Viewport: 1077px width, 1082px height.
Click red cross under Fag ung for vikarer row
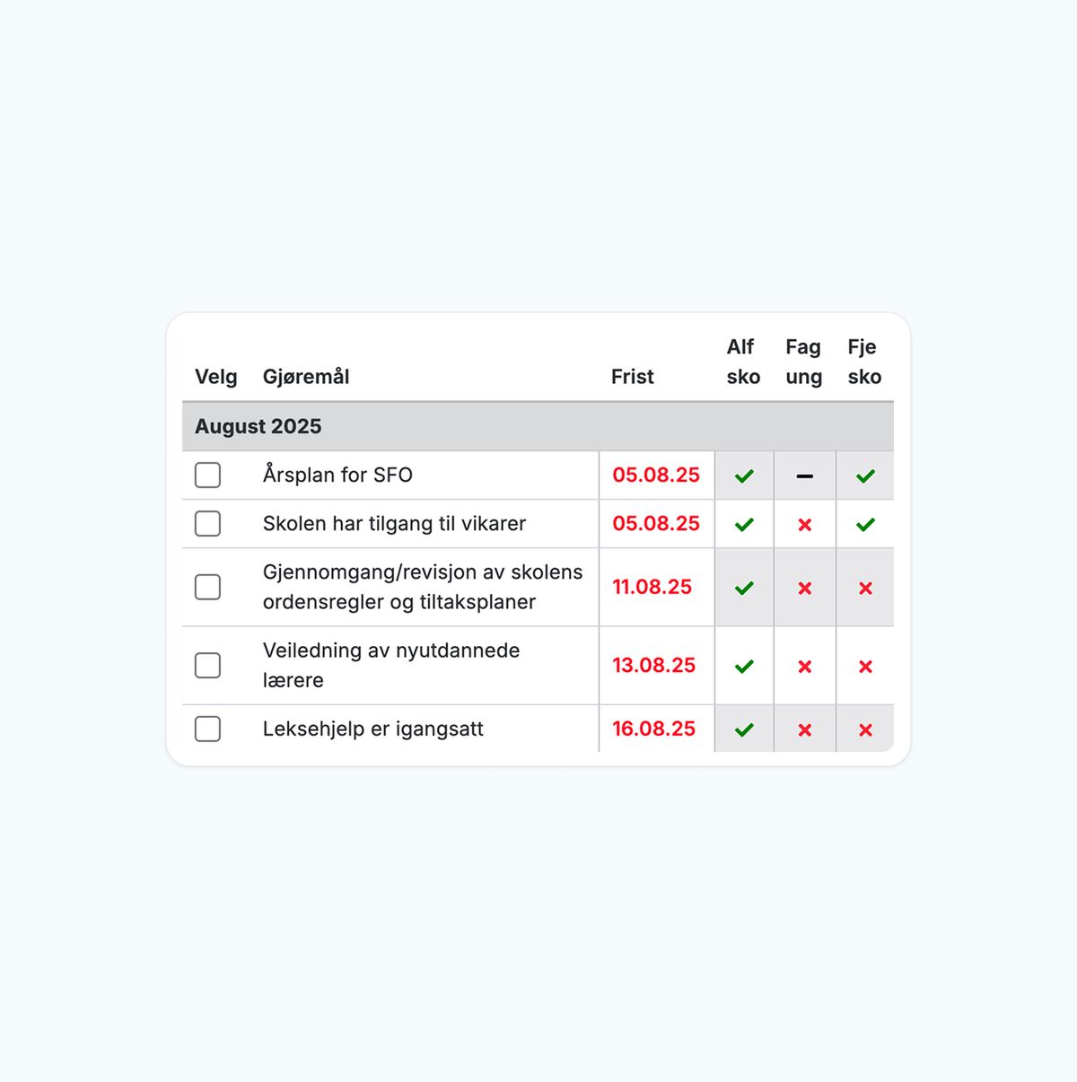coord(805,525)
